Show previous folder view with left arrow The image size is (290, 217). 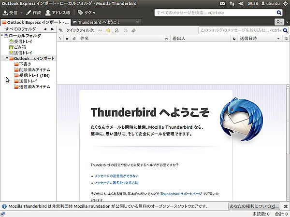pyautogui.click(x=45, y=29)
